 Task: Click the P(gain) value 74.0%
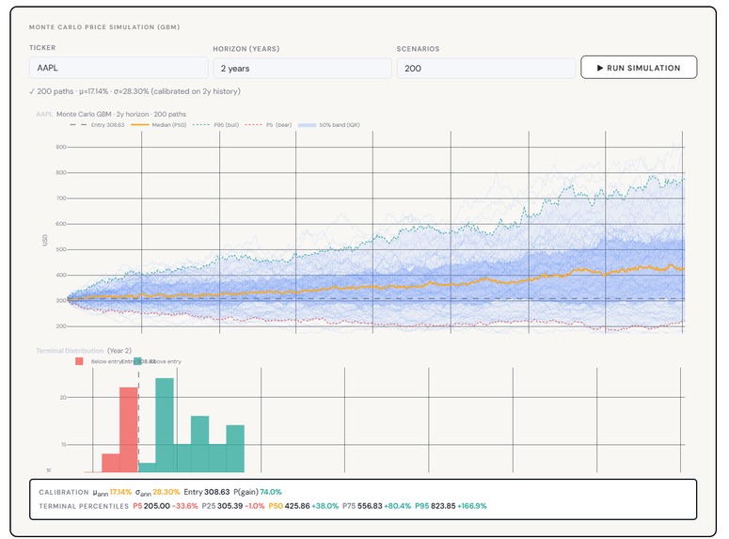point(271,492)
